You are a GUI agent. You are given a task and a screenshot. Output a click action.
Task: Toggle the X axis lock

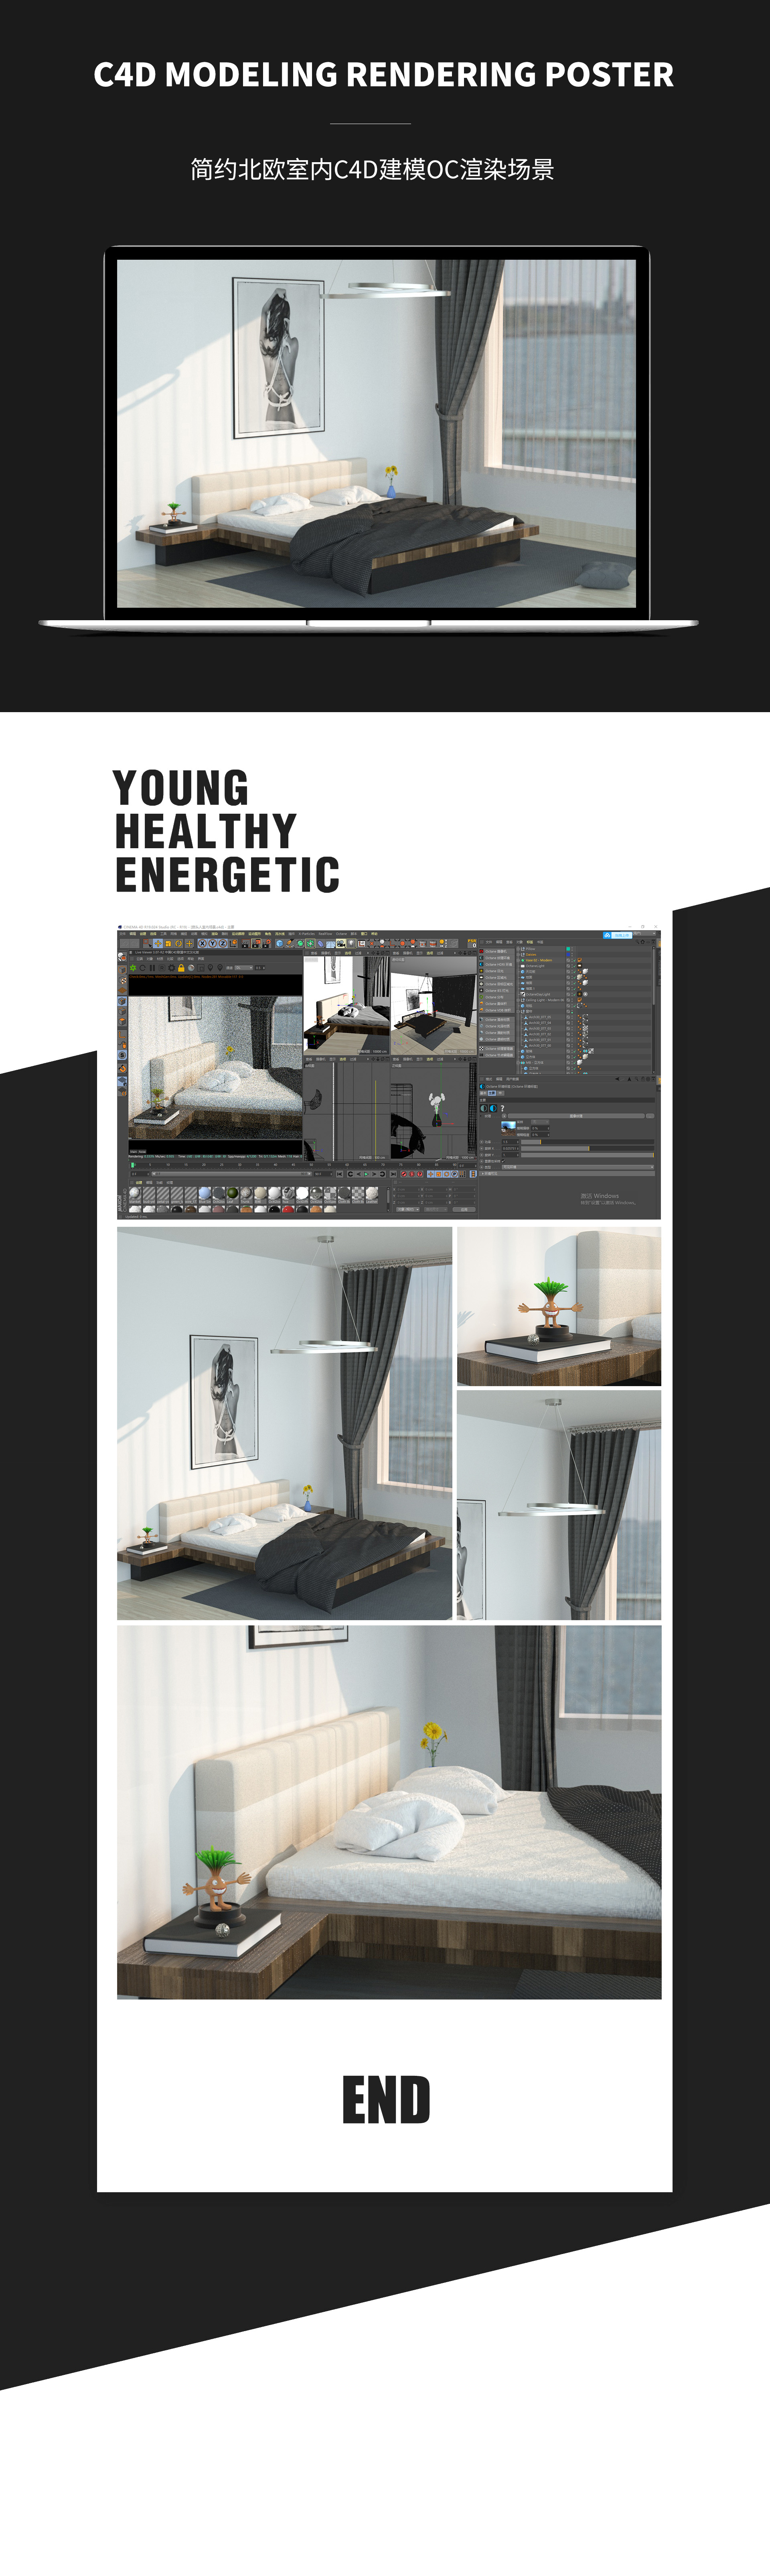coord(203,943)
